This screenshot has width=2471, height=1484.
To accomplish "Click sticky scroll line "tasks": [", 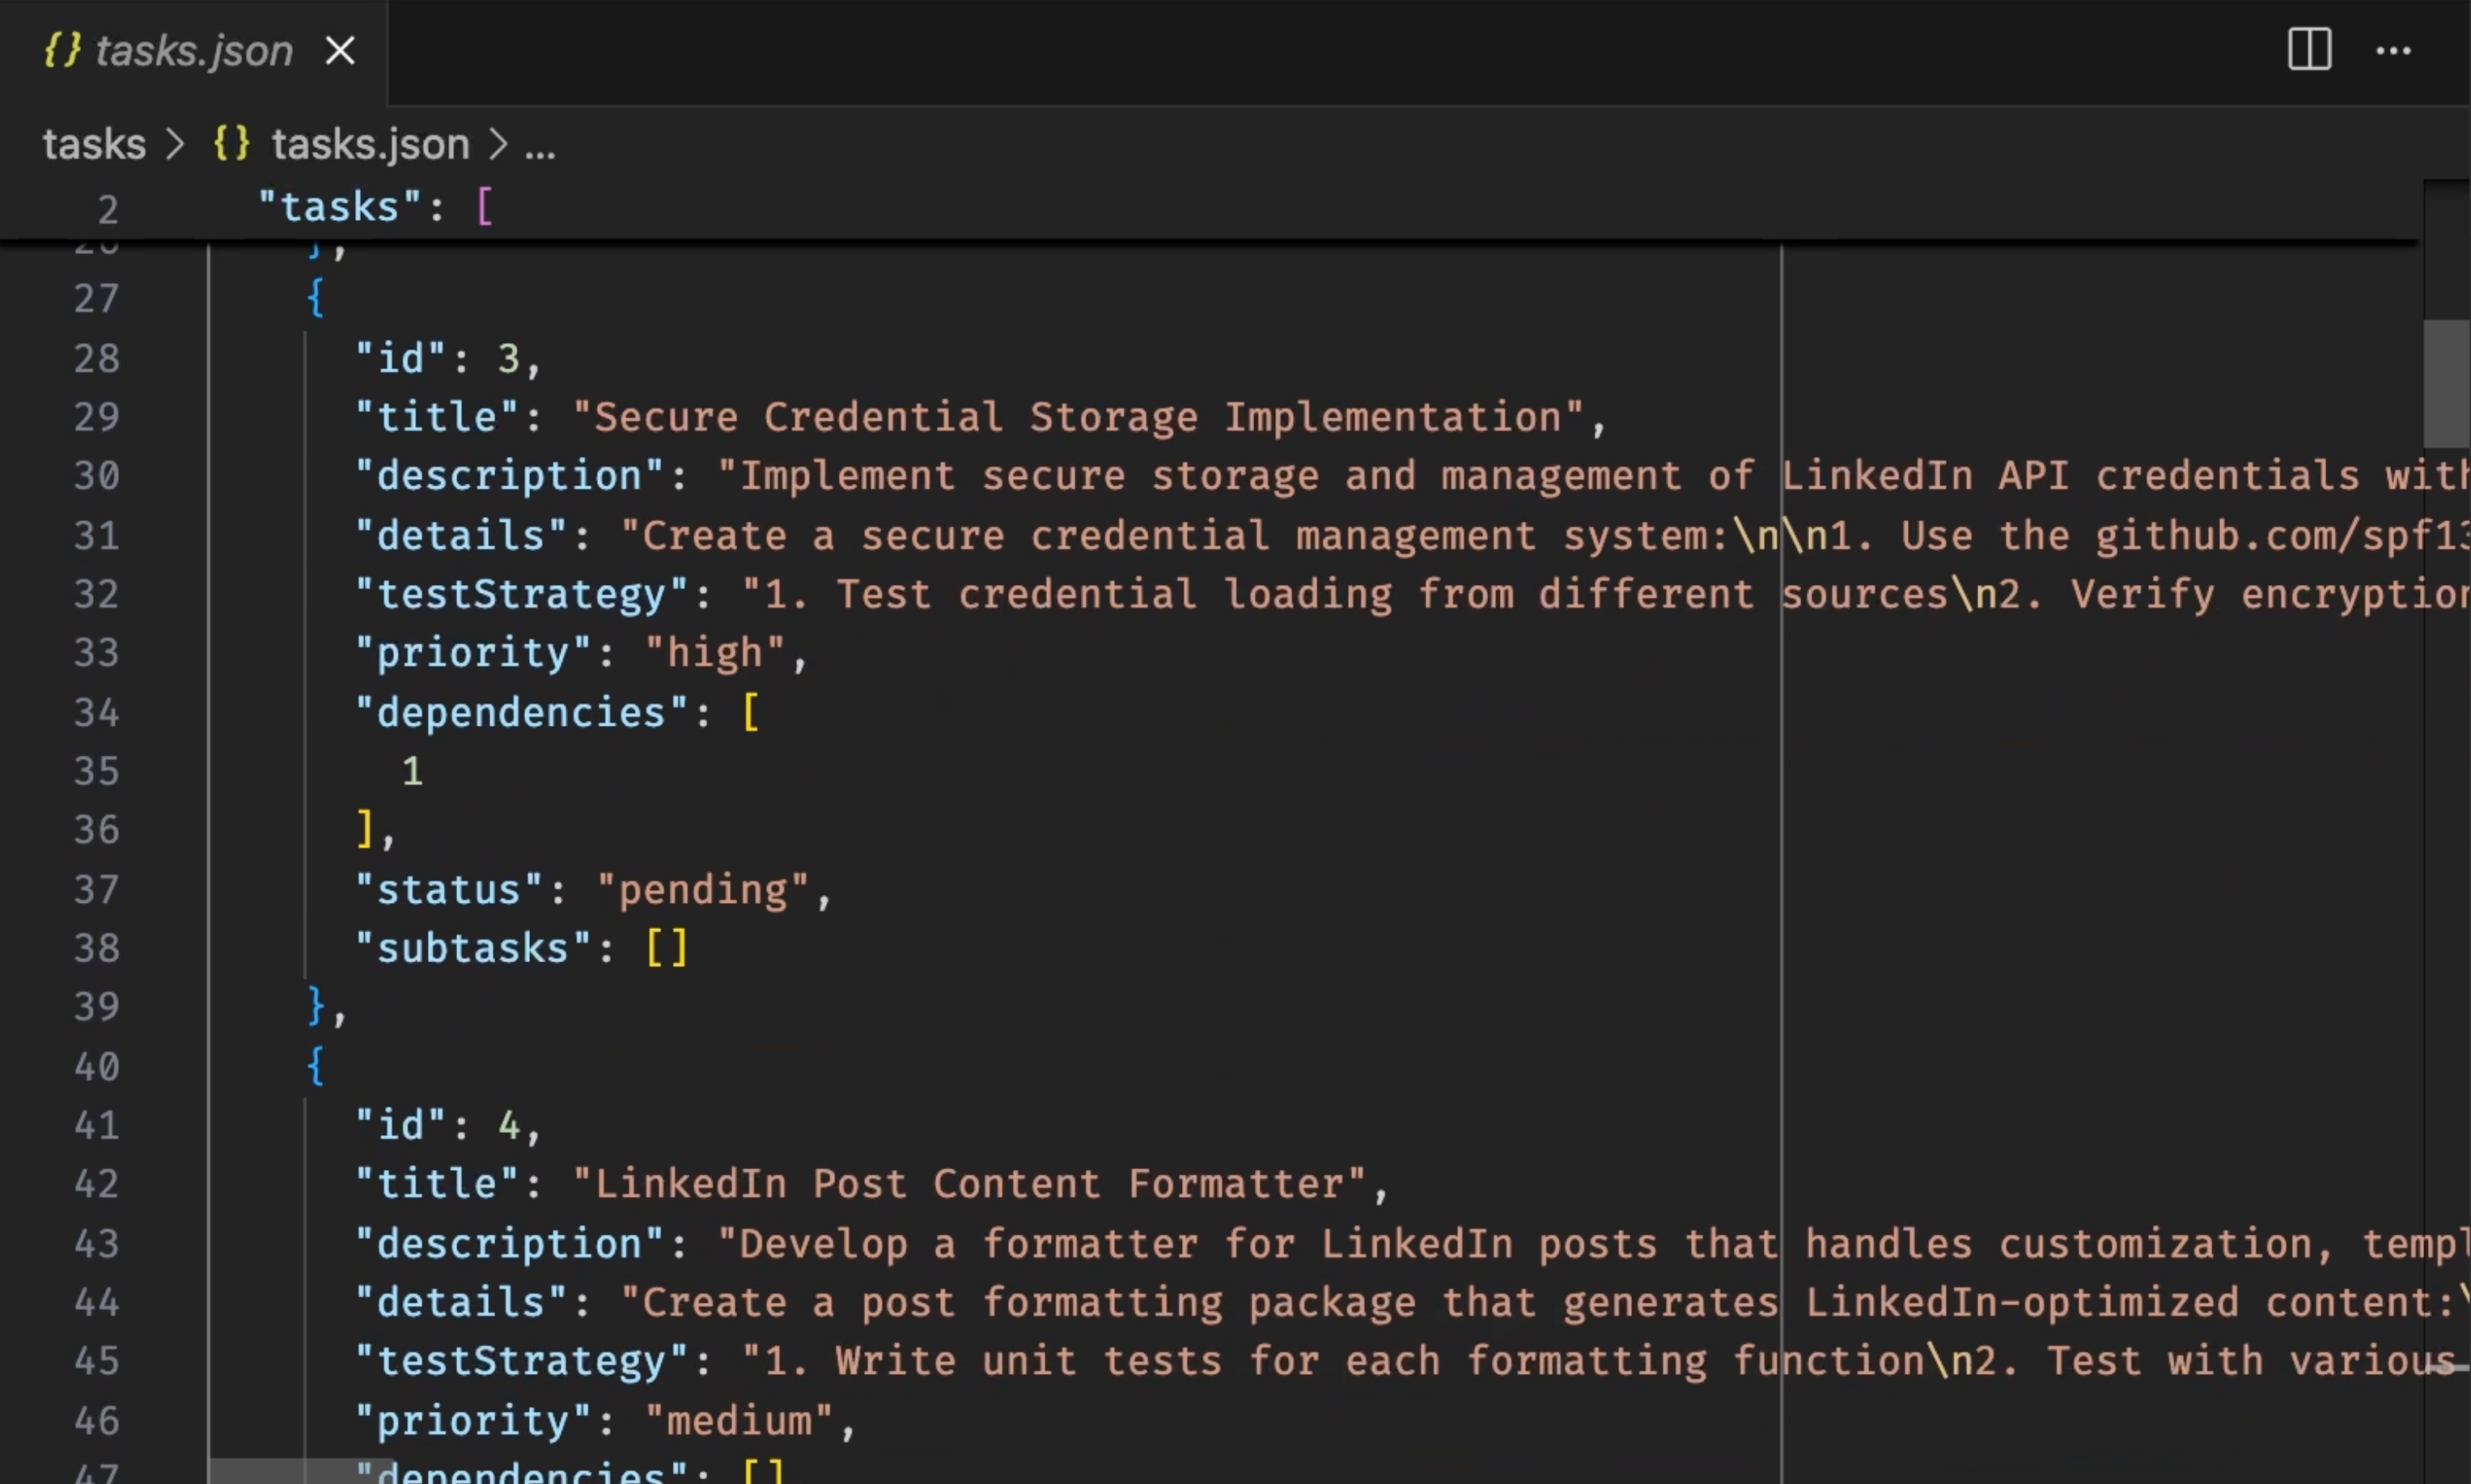I will 376,207.
